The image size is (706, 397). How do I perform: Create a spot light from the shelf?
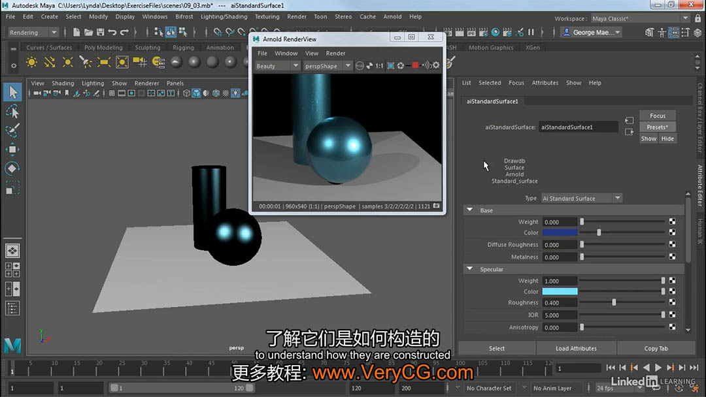86,62
